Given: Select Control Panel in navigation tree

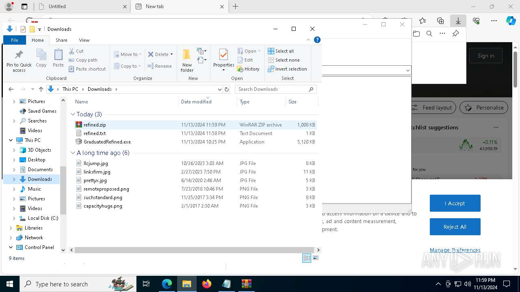Looking at the screenshot, I should tap(35, 247).
